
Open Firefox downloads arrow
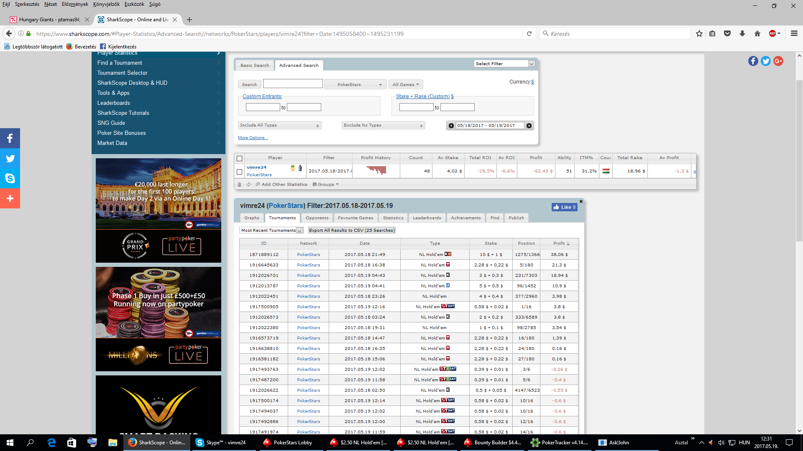coord(742,33)
